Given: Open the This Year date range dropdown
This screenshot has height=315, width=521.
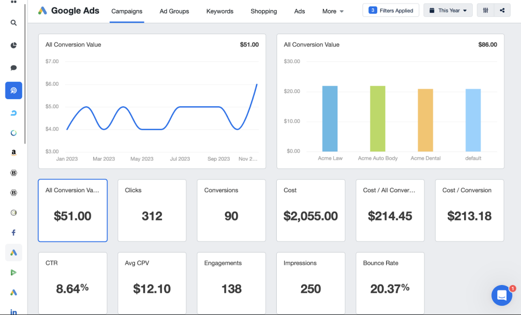Looking at the screenshot, I should (448, 10).
